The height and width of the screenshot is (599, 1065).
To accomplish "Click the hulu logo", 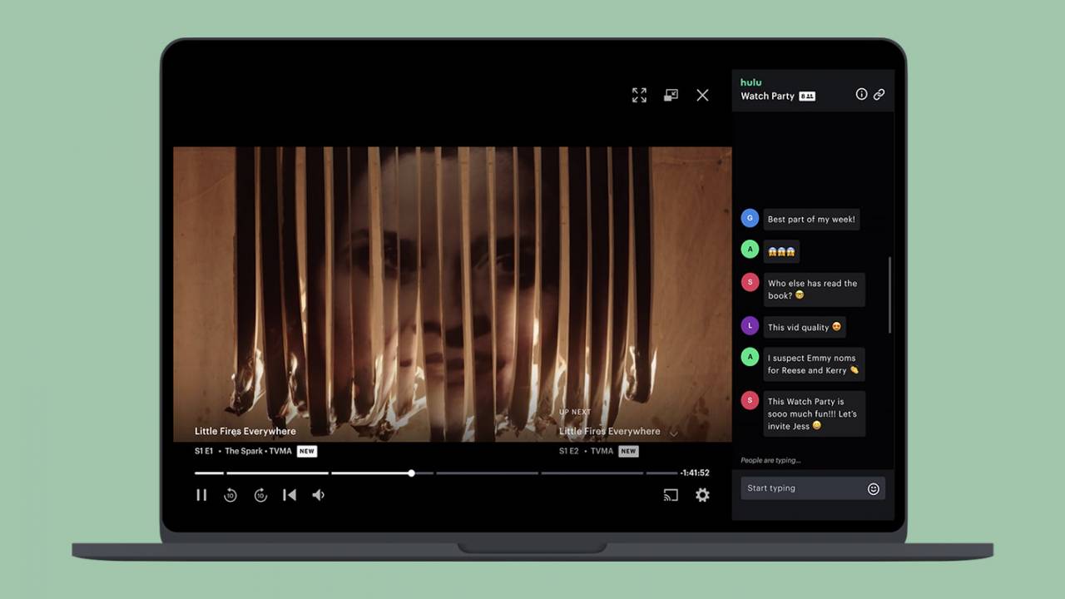I will (750, 82).
